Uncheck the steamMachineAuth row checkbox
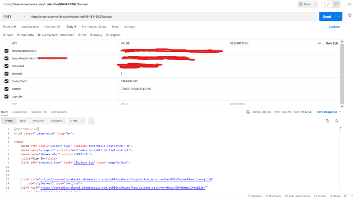The image size is (353, 197). [6, 59]
